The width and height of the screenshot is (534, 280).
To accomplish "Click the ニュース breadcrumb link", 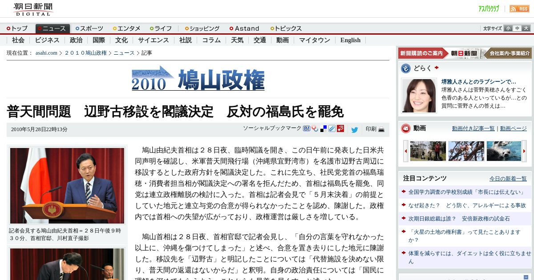I will [124, 53].
